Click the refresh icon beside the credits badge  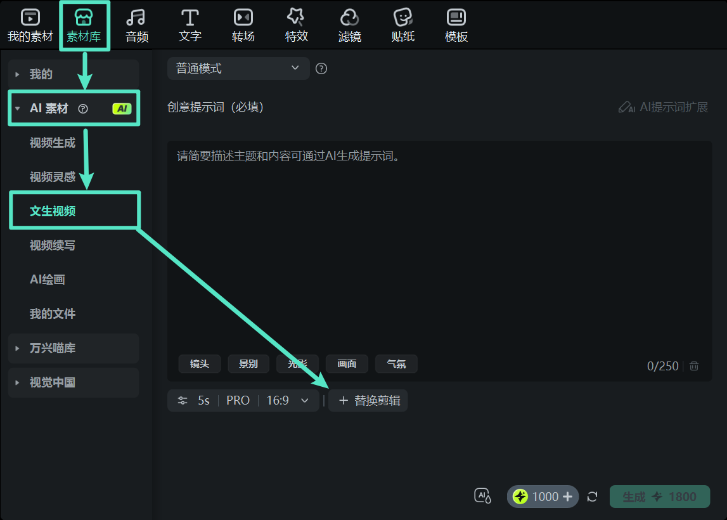click(x=592, y=497)
